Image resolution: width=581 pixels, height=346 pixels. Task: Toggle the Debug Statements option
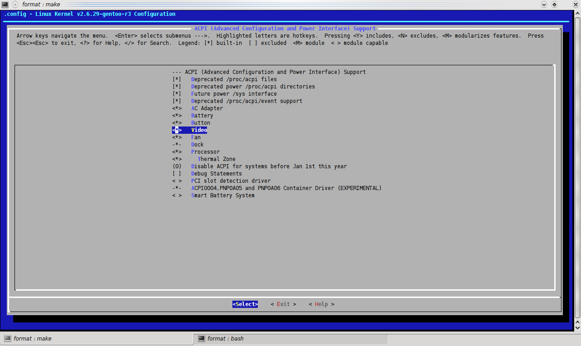207,174
